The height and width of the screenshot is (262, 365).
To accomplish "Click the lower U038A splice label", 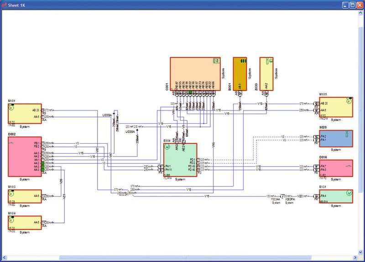I will click(130, 131).
